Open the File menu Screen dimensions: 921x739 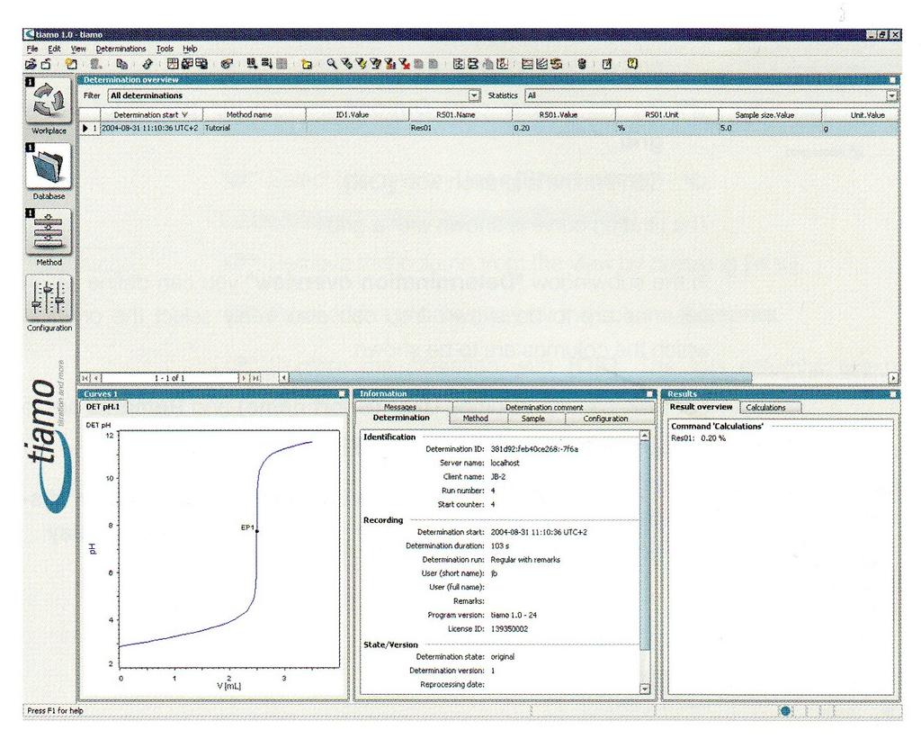click(x=32, y=49)
